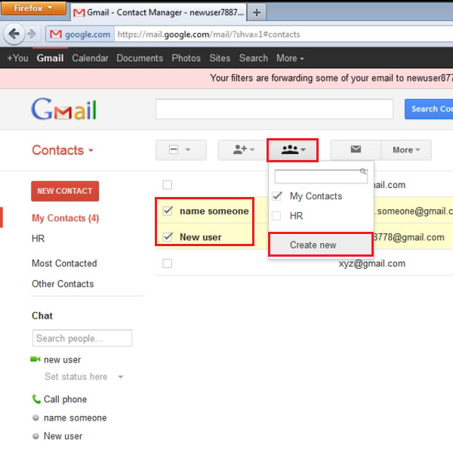Click the Gmail favicon in the URL bar
This screenshot has width=453, height=453.
point(55,35)
